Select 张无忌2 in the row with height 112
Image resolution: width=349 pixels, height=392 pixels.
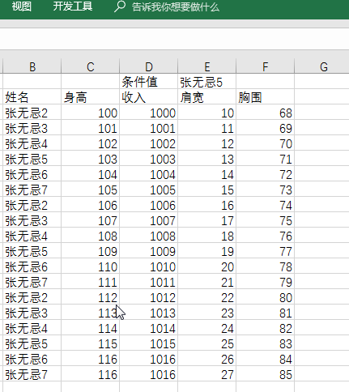(32, 297)
